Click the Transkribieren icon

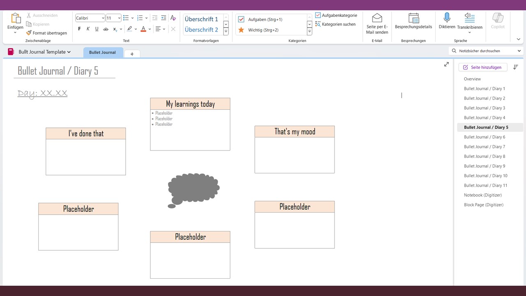470,18
